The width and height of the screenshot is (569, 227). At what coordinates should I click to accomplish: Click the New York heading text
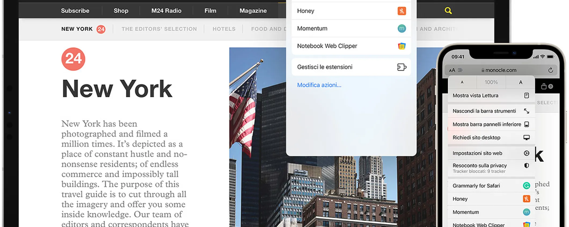117,89
